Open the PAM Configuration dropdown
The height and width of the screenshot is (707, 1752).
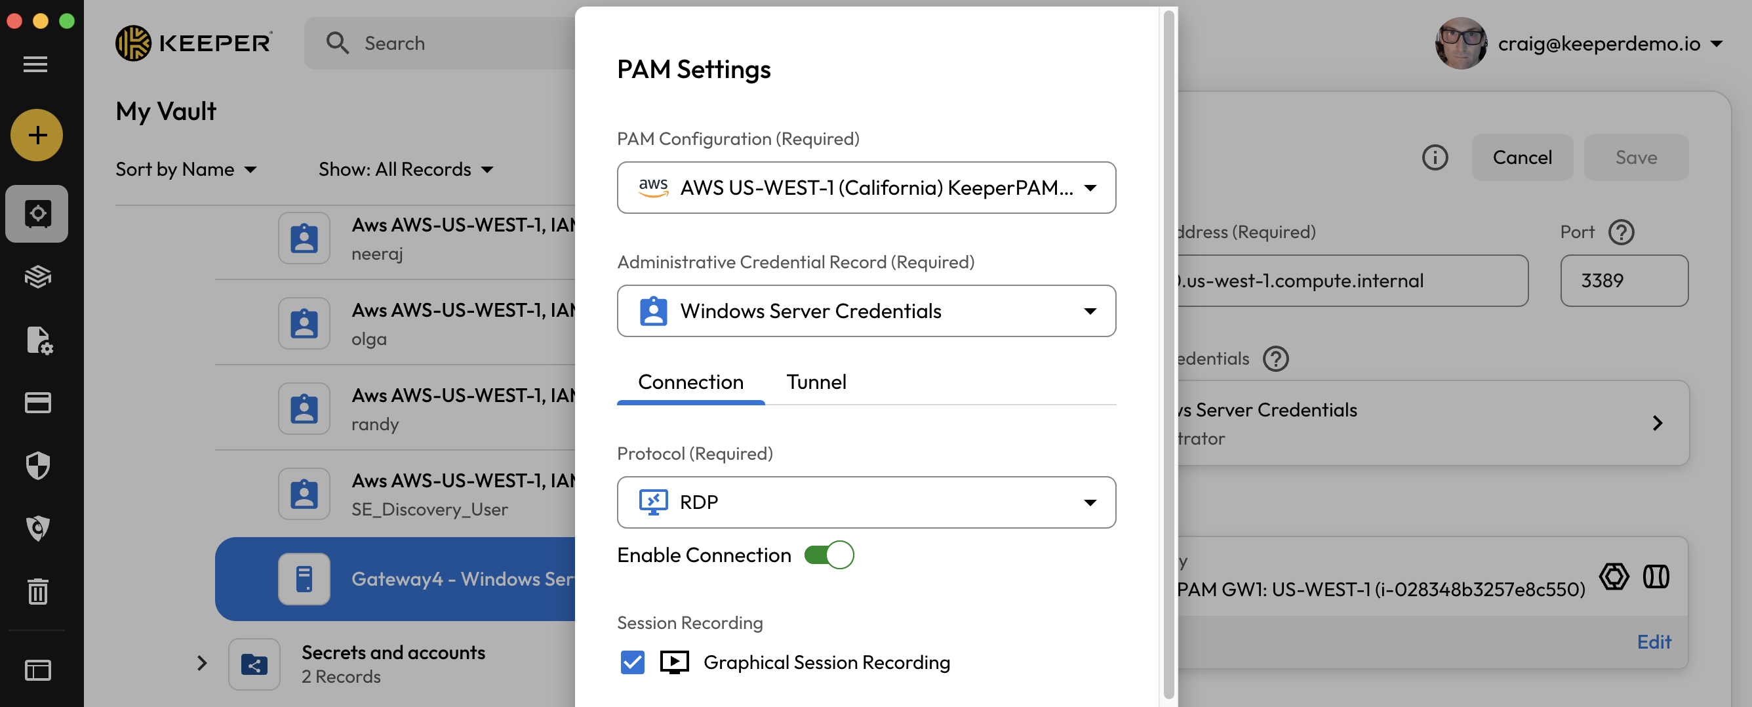pyautogui.click(x=866, y=187)
